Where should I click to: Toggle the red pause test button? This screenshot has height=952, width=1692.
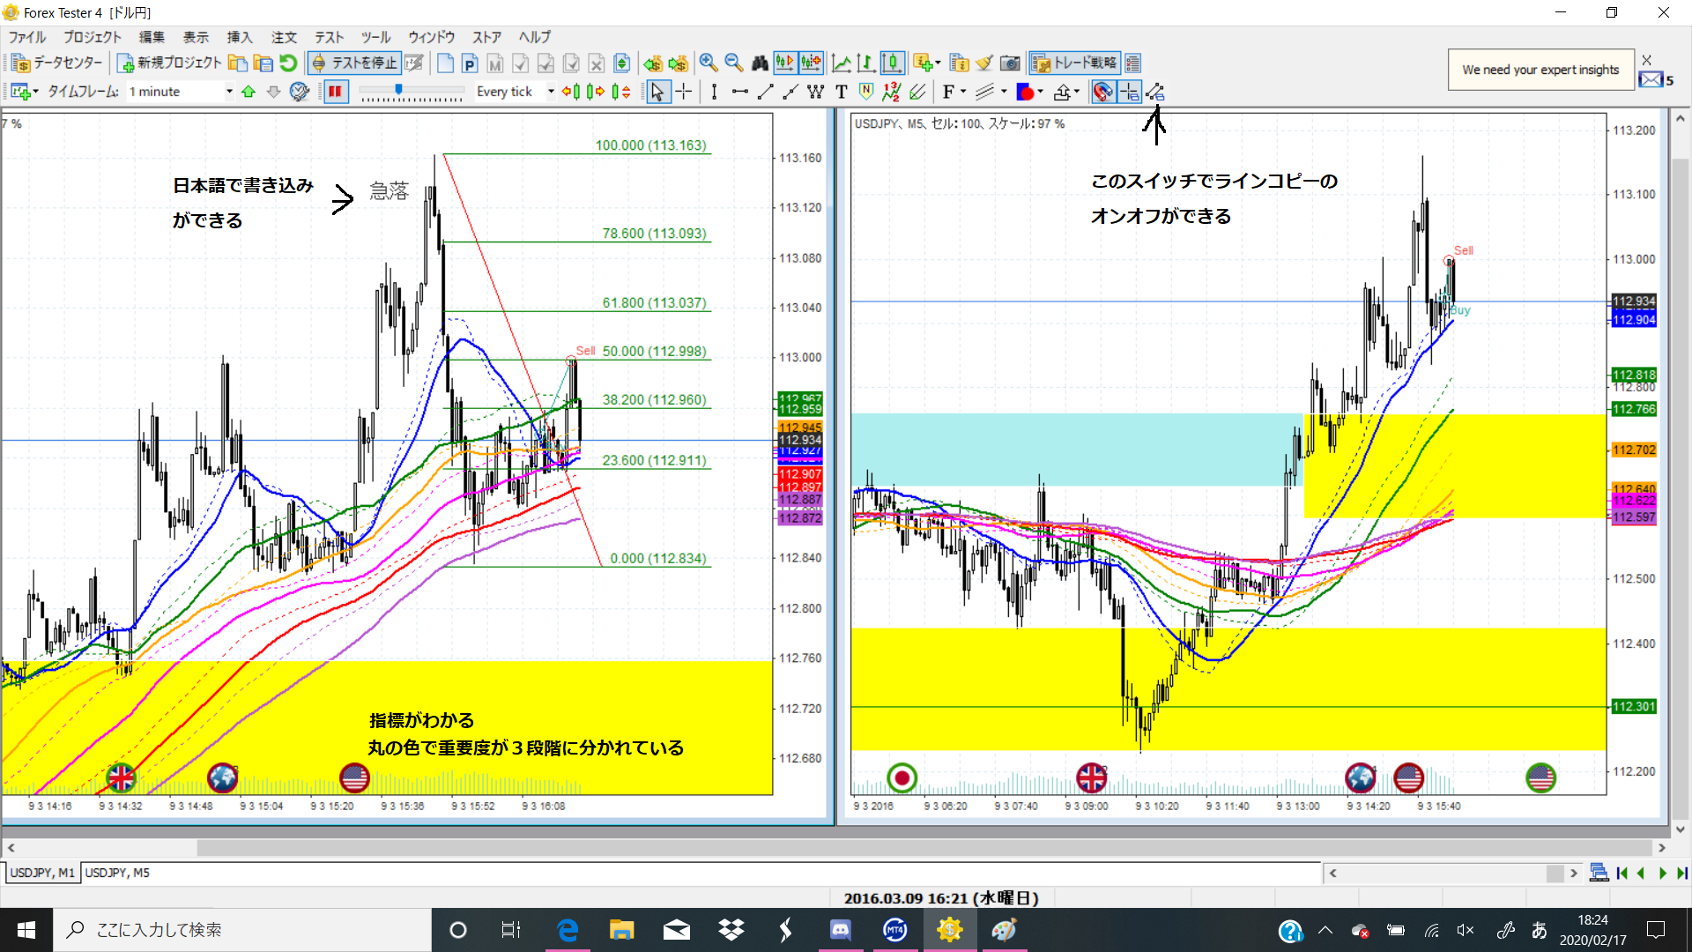[336, 92]
